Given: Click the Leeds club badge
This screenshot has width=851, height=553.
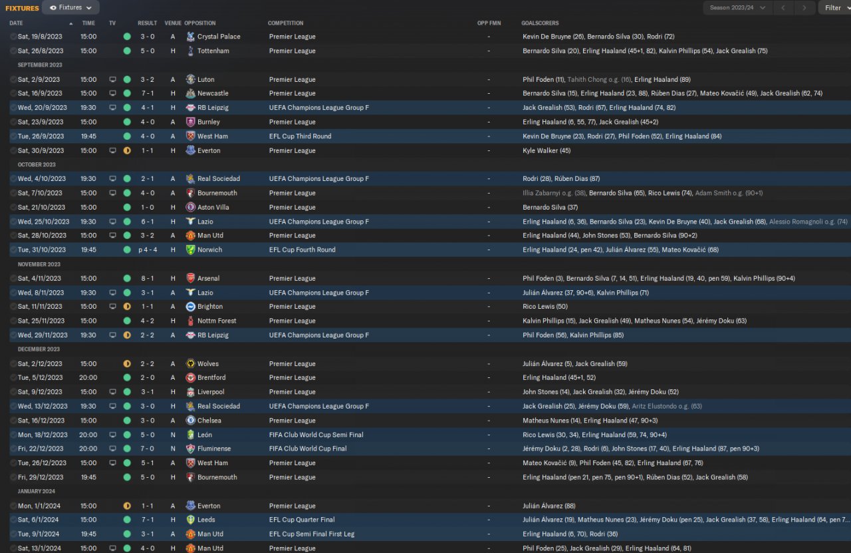Looking at the screenshot, I should click(x=191, y=520).
